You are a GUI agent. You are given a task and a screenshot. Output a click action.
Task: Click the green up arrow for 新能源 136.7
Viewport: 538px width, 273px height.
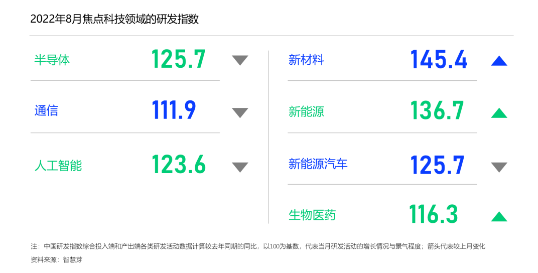pos(499,113)
